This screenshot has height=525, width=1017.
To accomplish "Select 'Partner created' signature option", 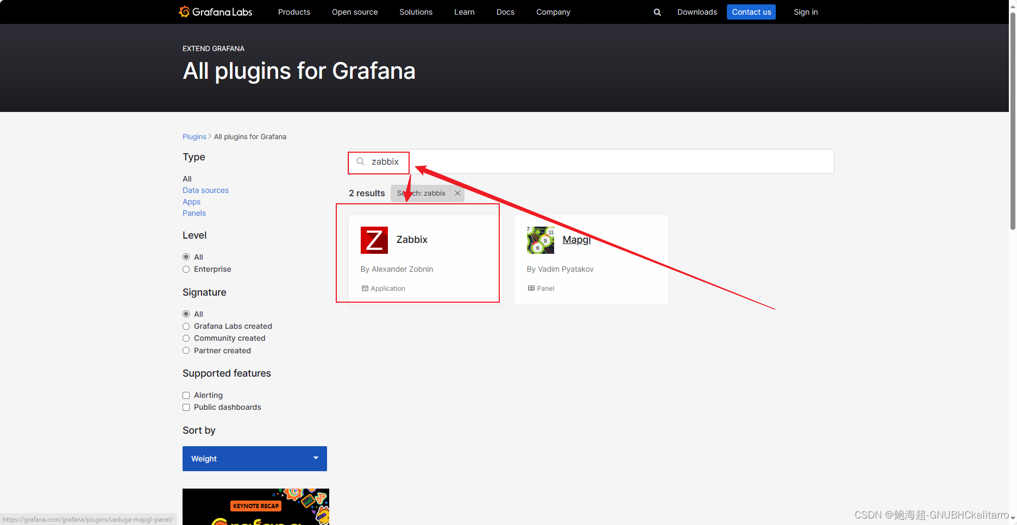I will point(186,351).
